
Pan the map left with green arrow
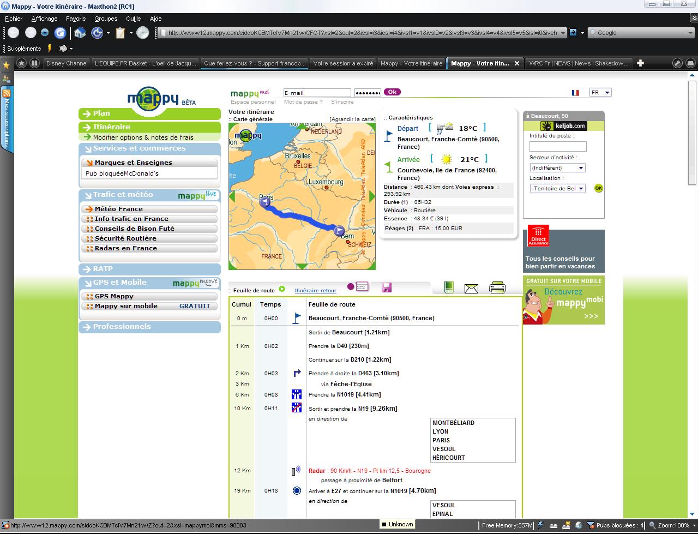pos(232,197)
